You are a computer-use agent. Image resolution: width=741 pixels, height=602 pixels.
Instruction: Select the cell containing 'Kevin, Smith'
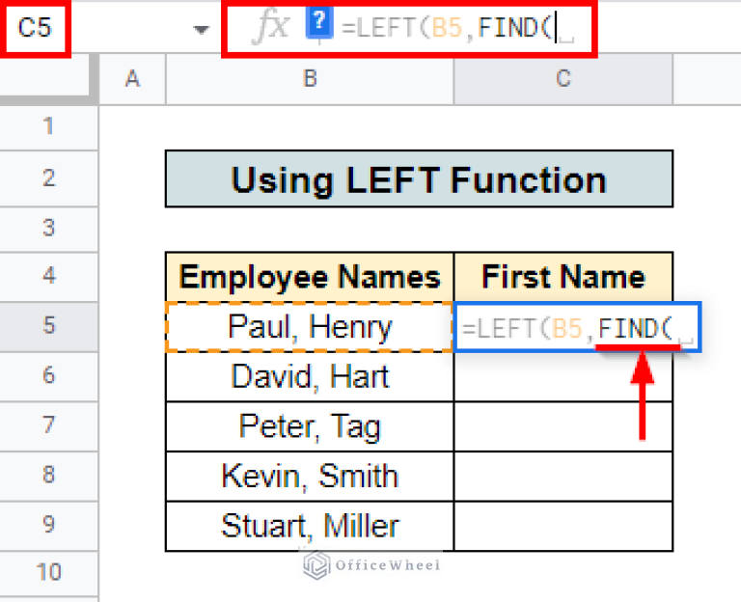coord(310,476)
